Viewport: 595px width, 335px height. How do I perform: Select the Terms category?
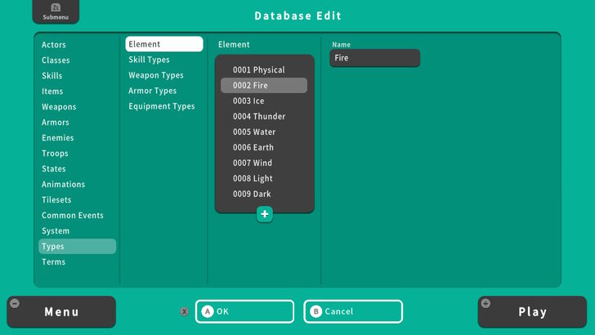(54, 262)
